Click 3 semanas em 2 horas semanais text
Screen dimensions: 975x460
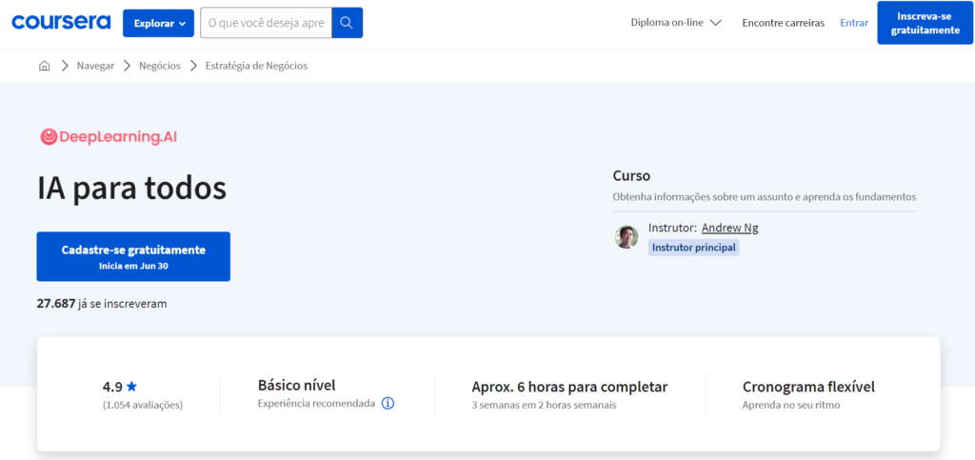(544, 406)
